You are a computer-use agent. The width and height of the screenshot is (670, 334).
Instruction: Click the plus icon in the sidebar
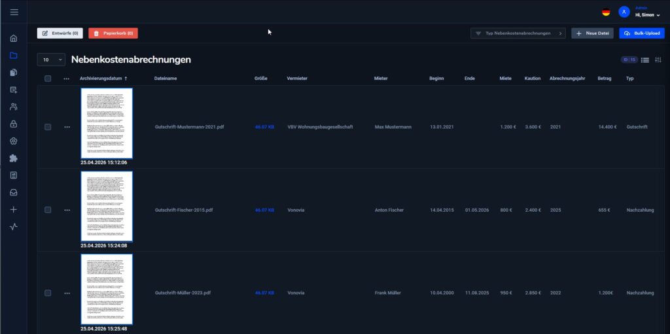[14, 210]
